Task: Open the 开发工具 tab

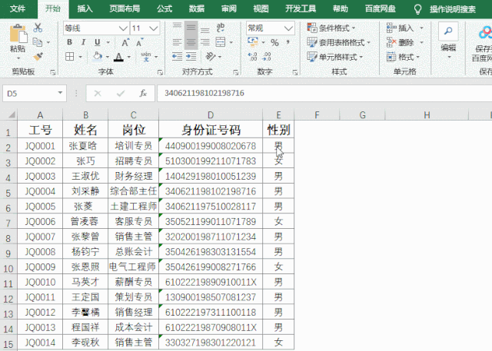Action: click(x=301, y=8)
